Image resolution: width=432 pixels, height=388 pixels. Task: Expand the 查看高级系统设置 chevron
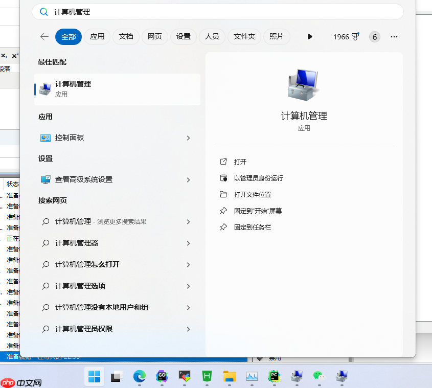pyautogui.click(x=188, y=179)
